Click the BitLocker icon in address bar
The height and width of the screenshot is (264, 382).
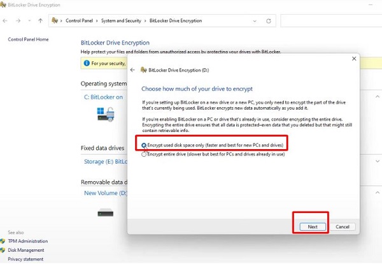[x=55, y=20]
